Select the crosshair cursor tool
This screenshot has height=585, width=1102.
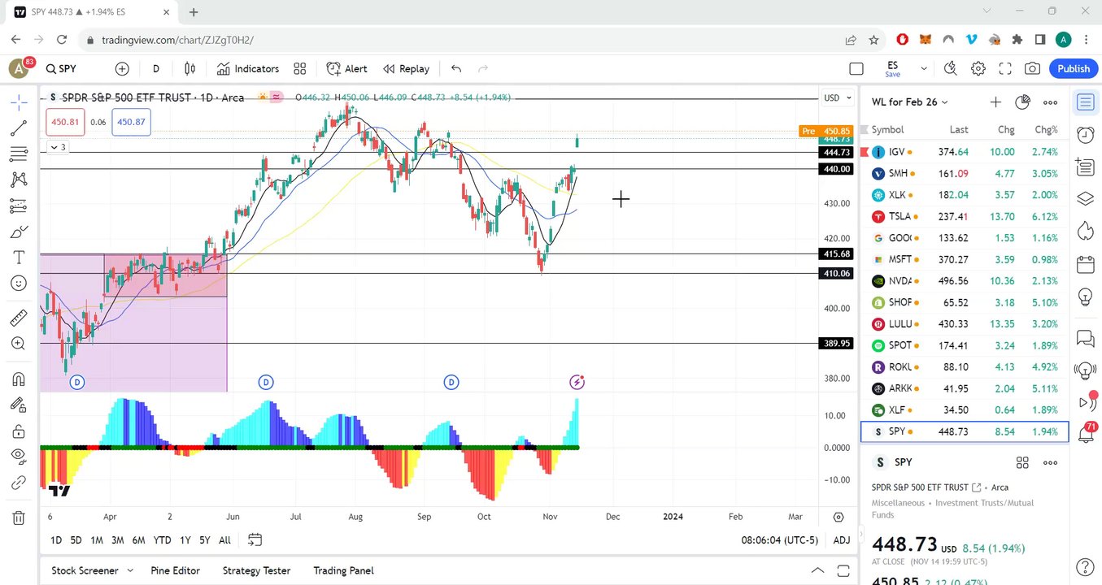pos(19,102)
